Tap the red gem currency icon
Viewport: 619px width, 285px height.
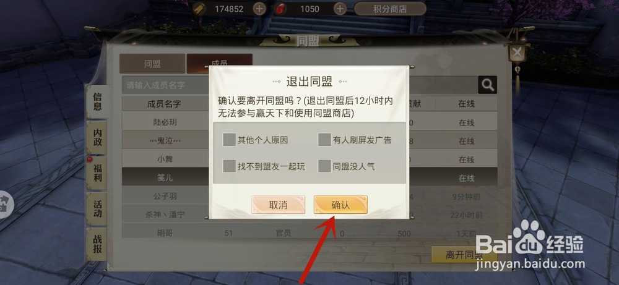pyautogui.click(x=280, y=9)
